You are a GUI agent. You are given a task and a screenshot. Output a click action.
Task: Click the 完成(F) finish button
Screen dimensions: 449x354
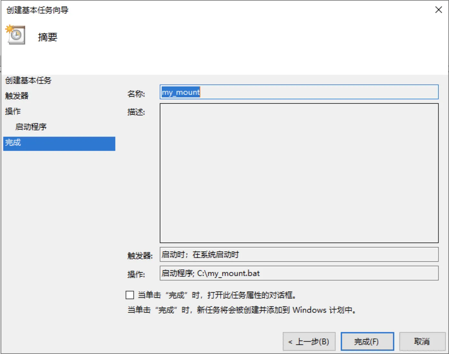pos(367,341)
